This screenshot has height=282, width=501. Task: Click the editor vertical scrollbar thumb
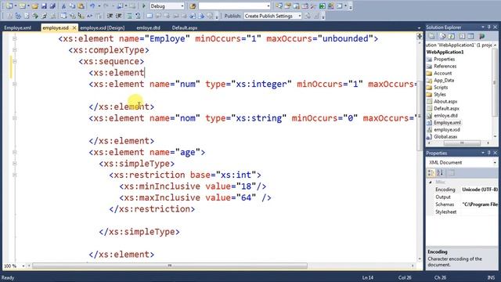pos(420,116)
